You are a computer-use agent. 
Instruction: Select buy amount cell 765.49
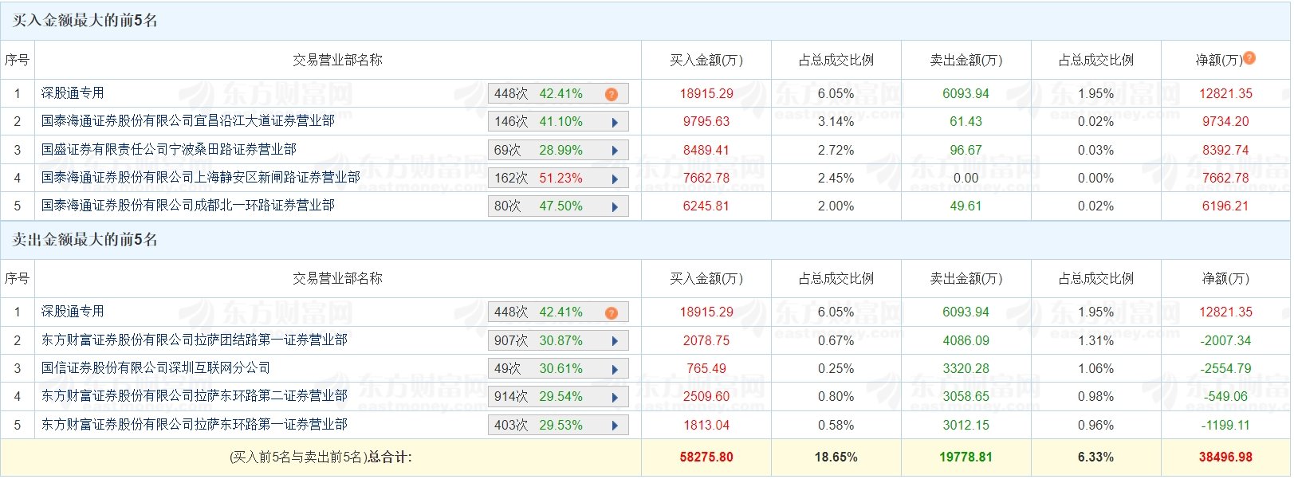706,368
